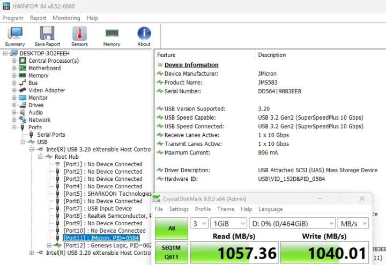Collapse the DESKTOP-3O2FEEH root node
Viewport: 386px width, 265px height.
point(5,53)
